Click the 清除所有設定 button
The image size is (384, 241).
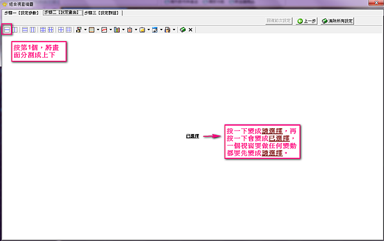(x=337, y=21)
